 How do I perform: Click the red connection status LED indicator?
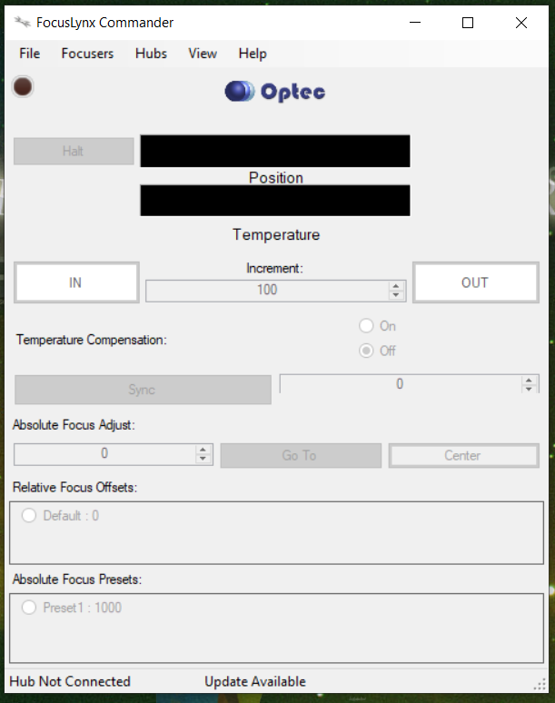point(23,86)
